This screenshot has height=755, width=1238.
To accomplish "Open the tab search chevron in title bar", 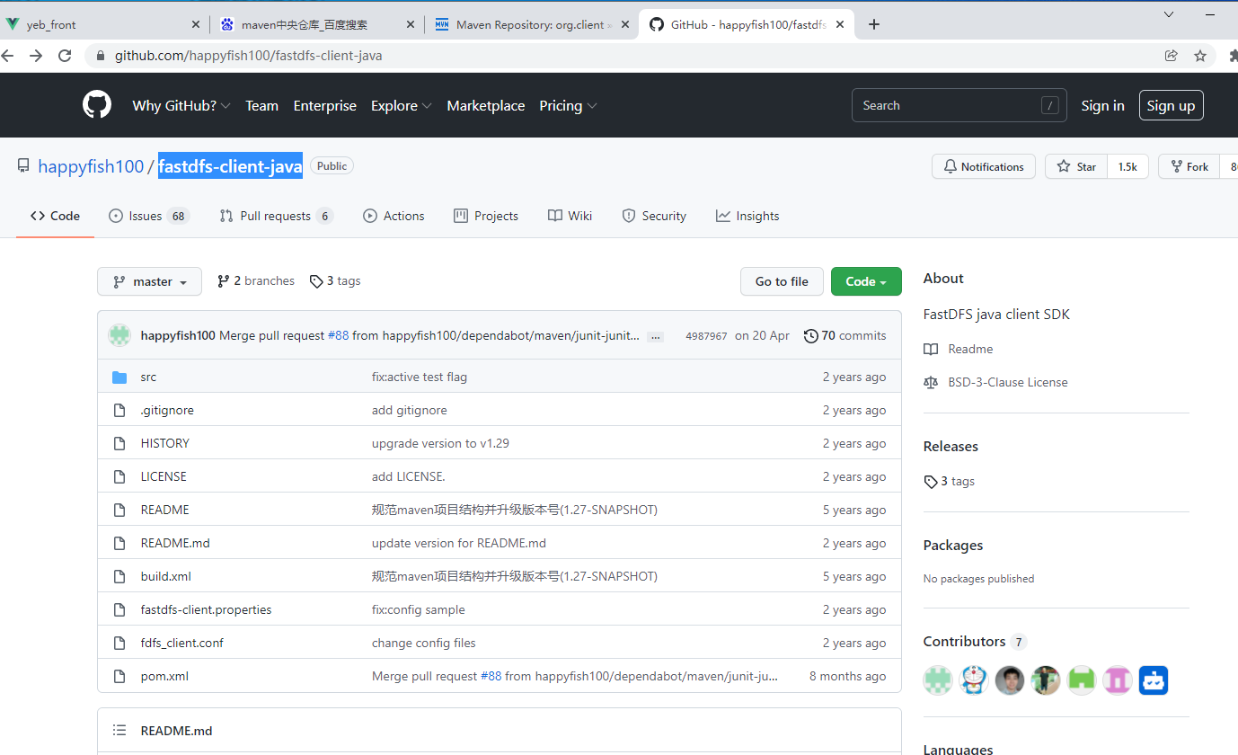I will click(x=1169, y=14).
